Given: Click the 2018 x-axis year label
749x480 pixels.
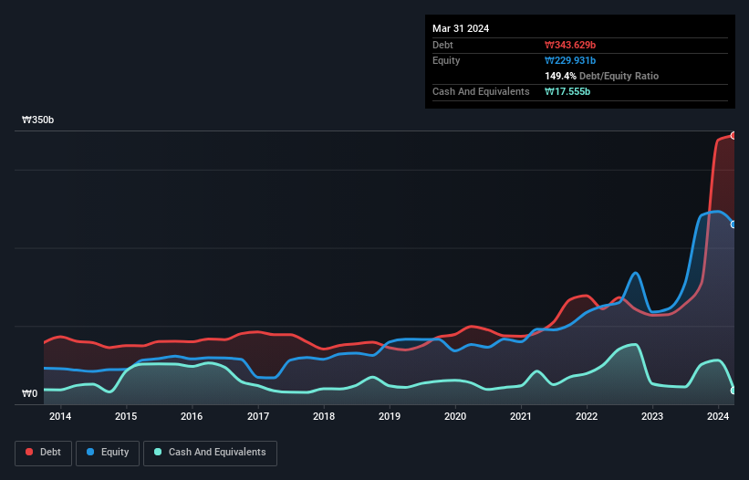Looking at the screenshot, I should click(324, 416).
